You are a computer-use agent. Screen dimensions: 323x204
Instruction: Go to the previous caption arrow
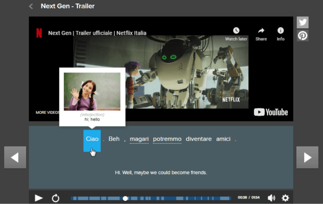15,157
